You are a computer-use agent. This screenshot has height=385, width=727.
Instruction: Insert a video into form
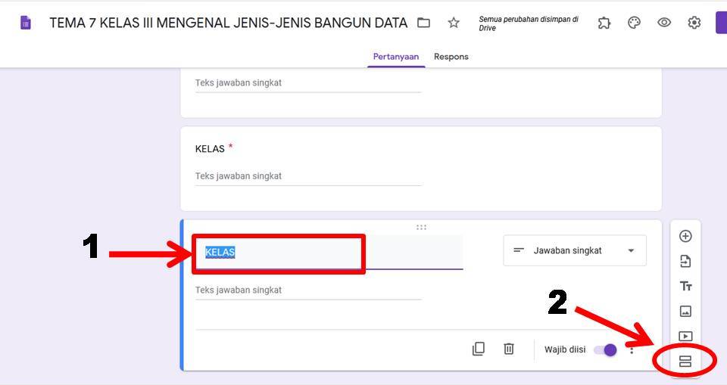tap(685, 336)
